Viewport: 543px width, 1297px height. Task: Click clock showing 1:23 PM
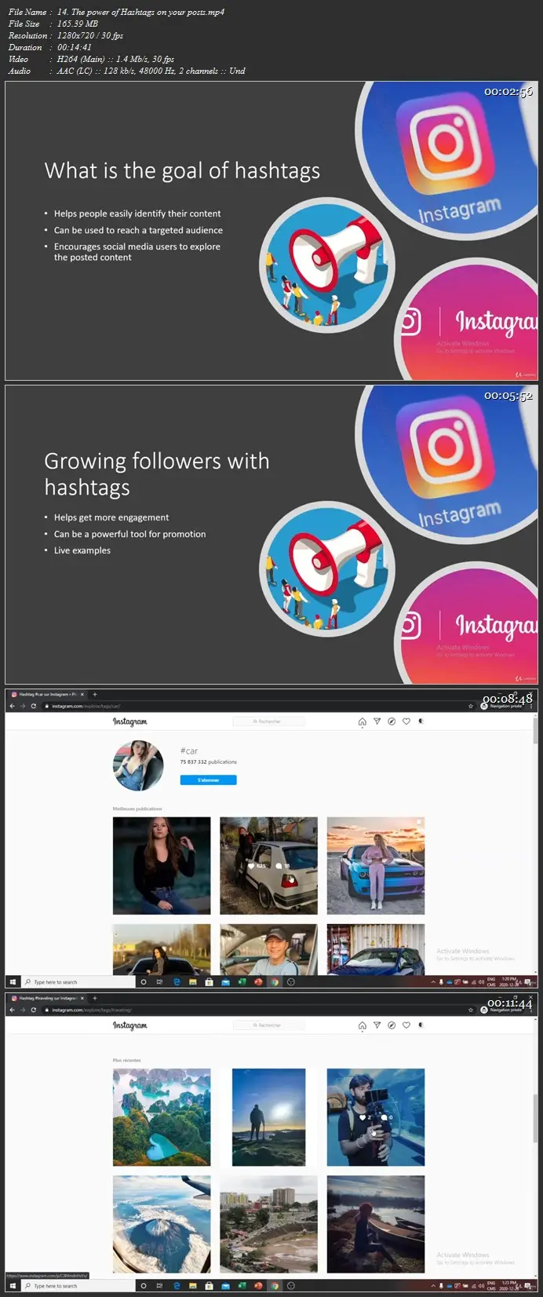pyautogui.click(x=509, y=1285)
